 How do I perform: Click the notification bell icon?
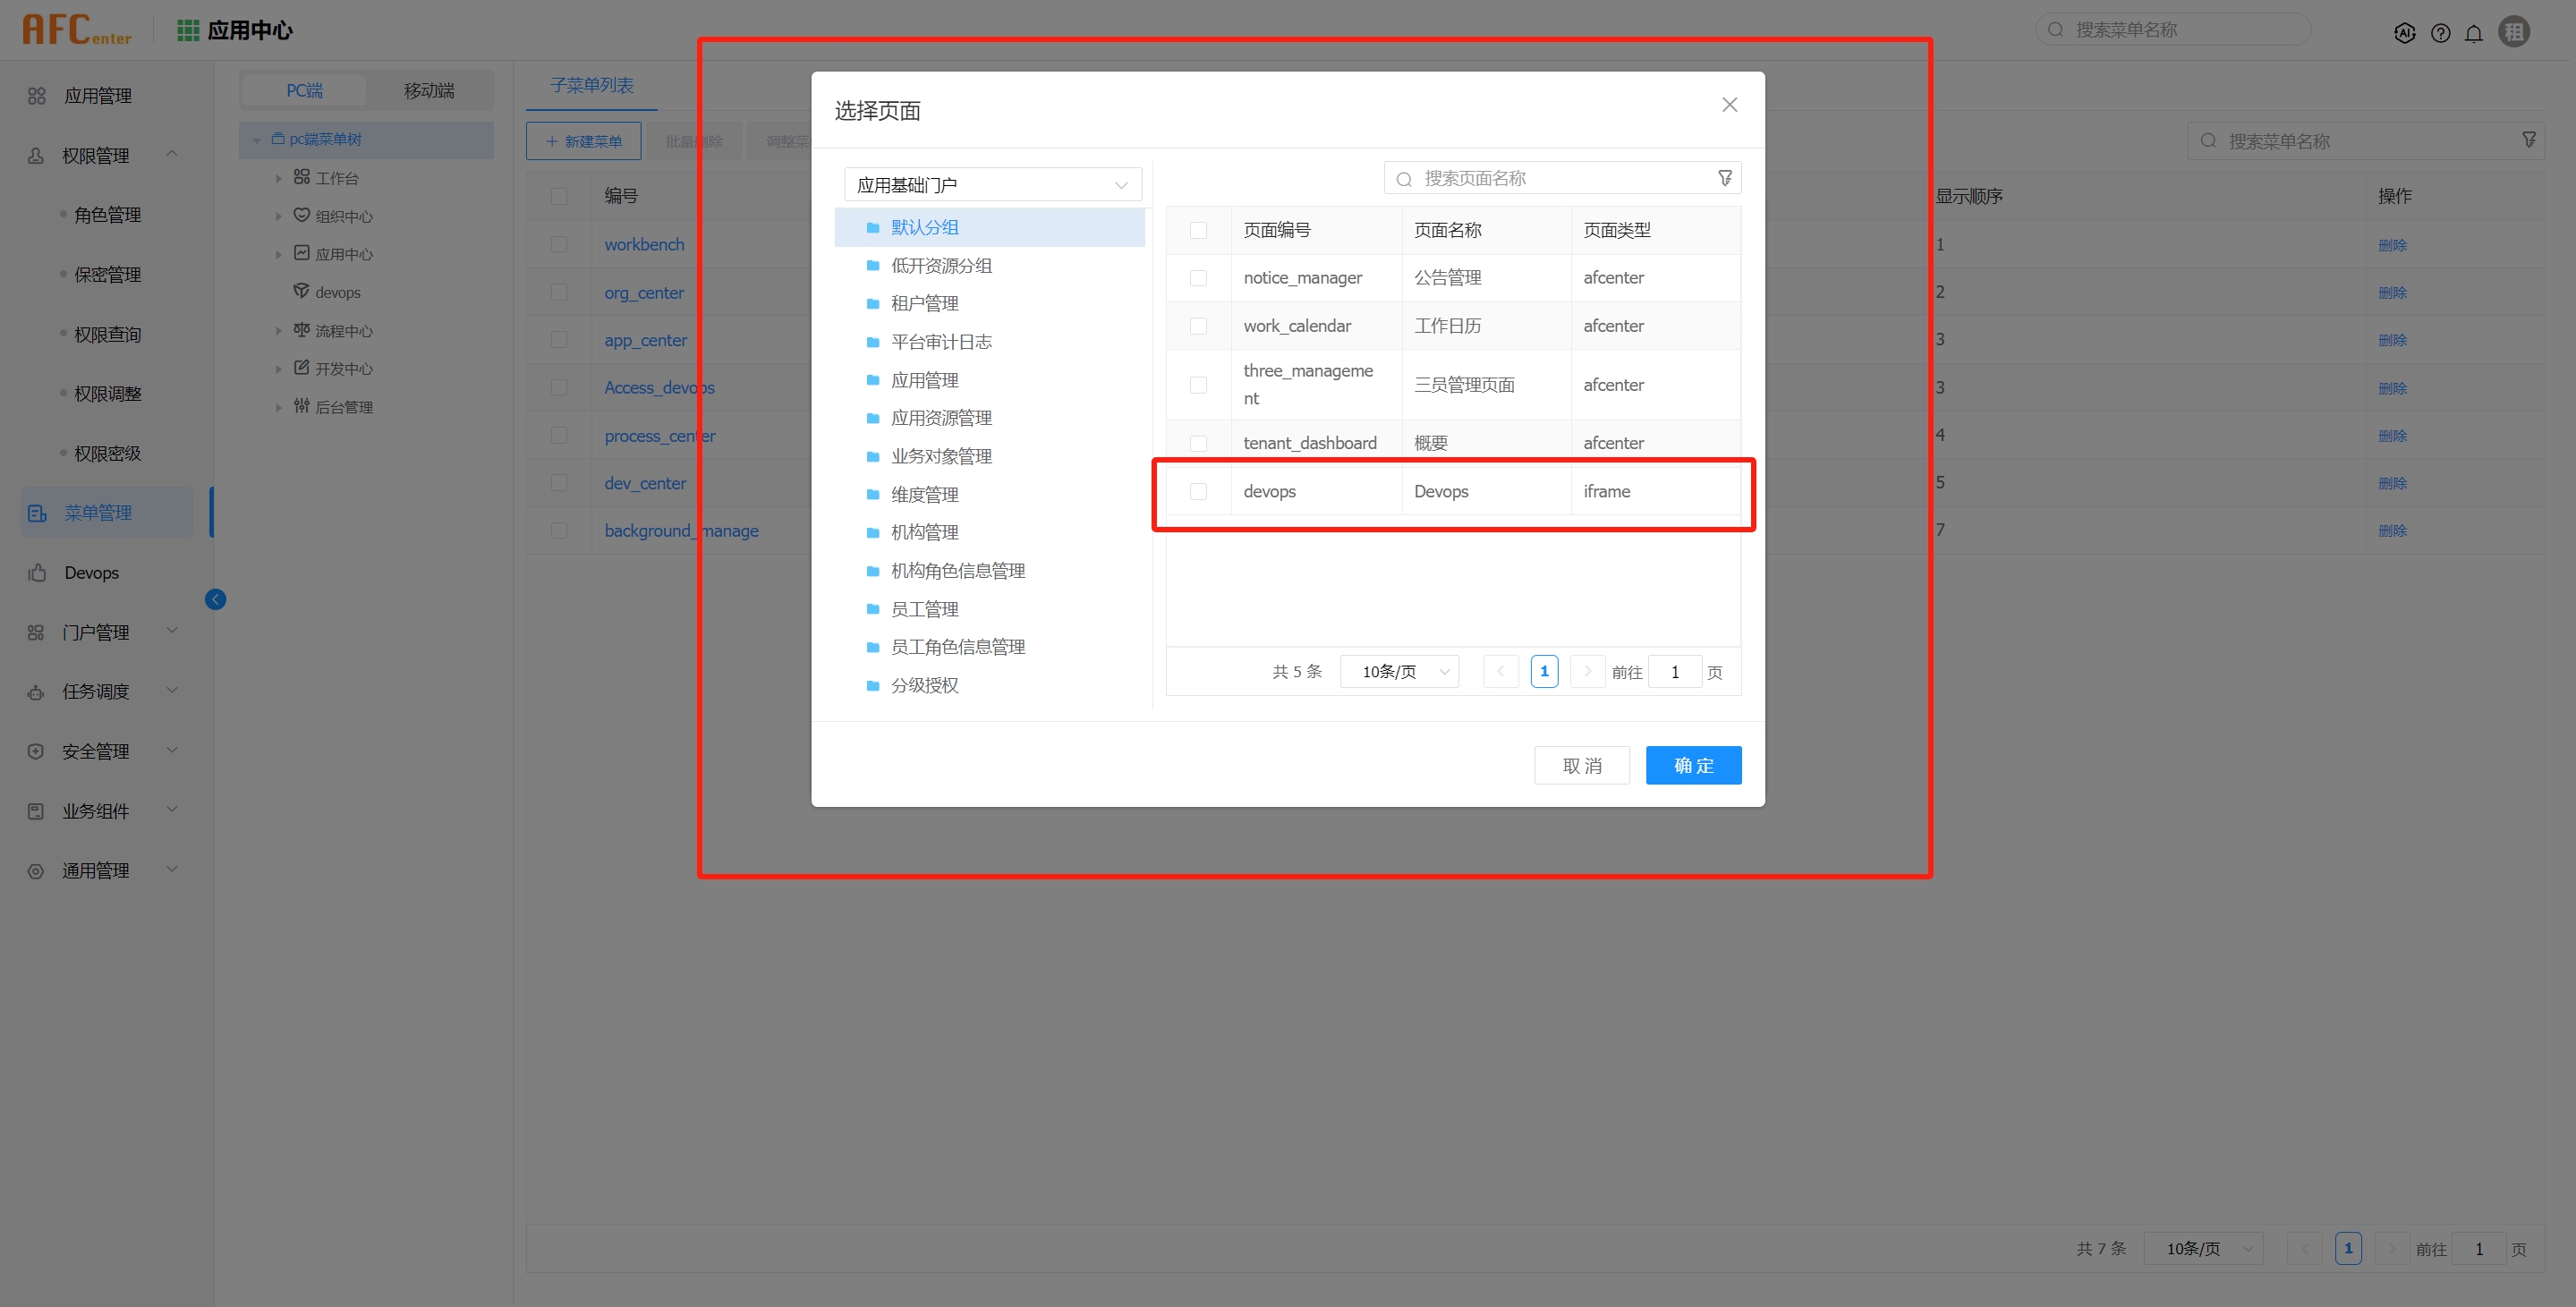(2473, 33)
